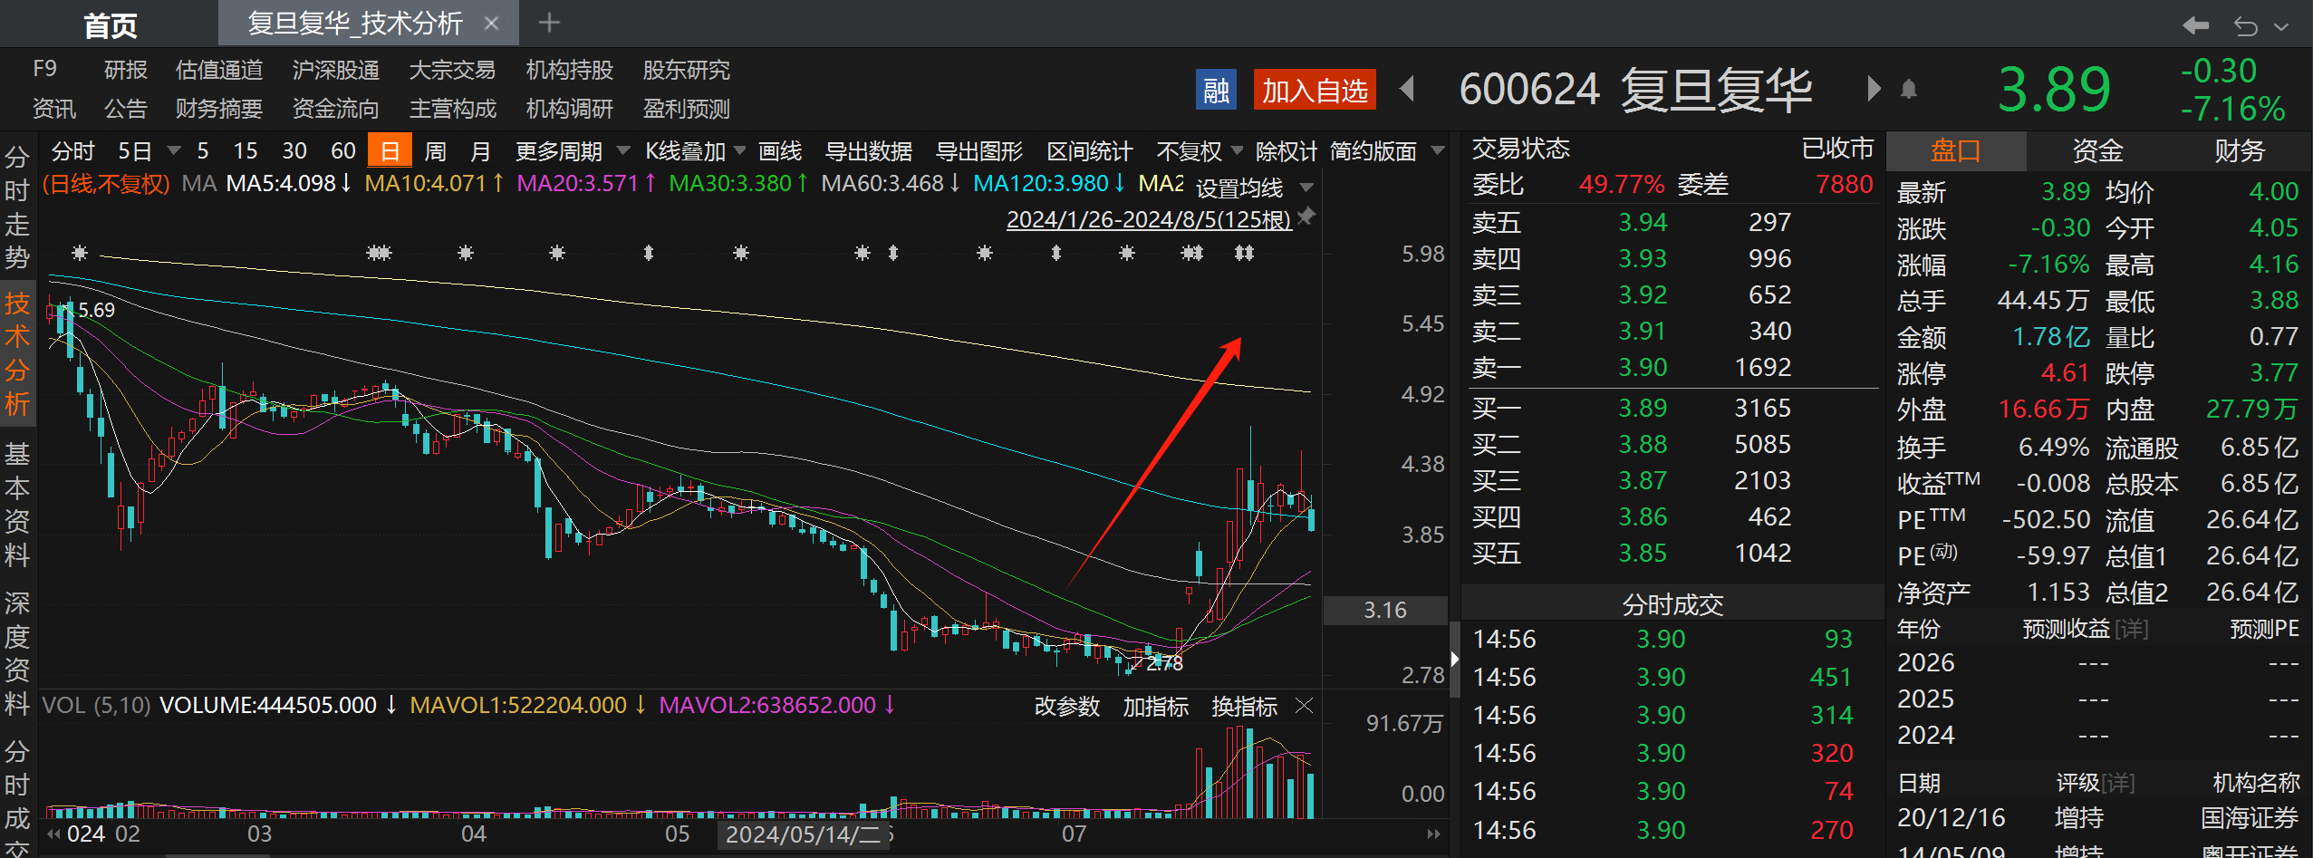Open 深度资料 in left sidebar
Viewport: 2313px width, 858px height.
tap(17, 653)
